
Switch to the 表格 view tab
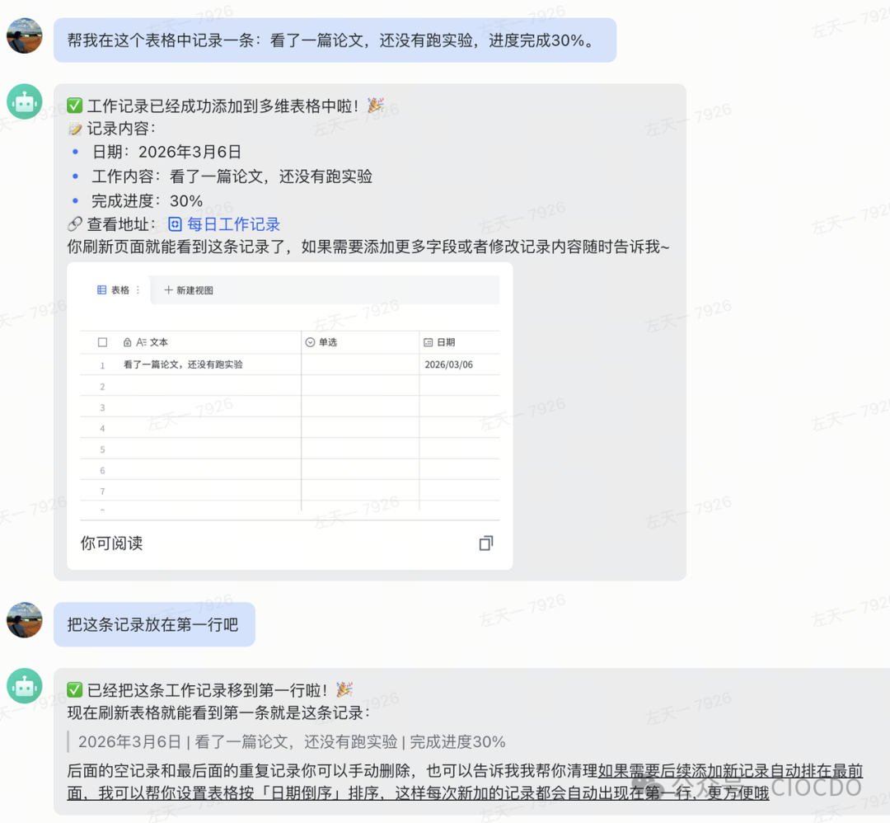click(115, 290)
